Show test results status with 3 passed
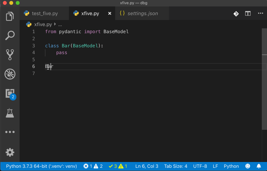 pos(118,166)
